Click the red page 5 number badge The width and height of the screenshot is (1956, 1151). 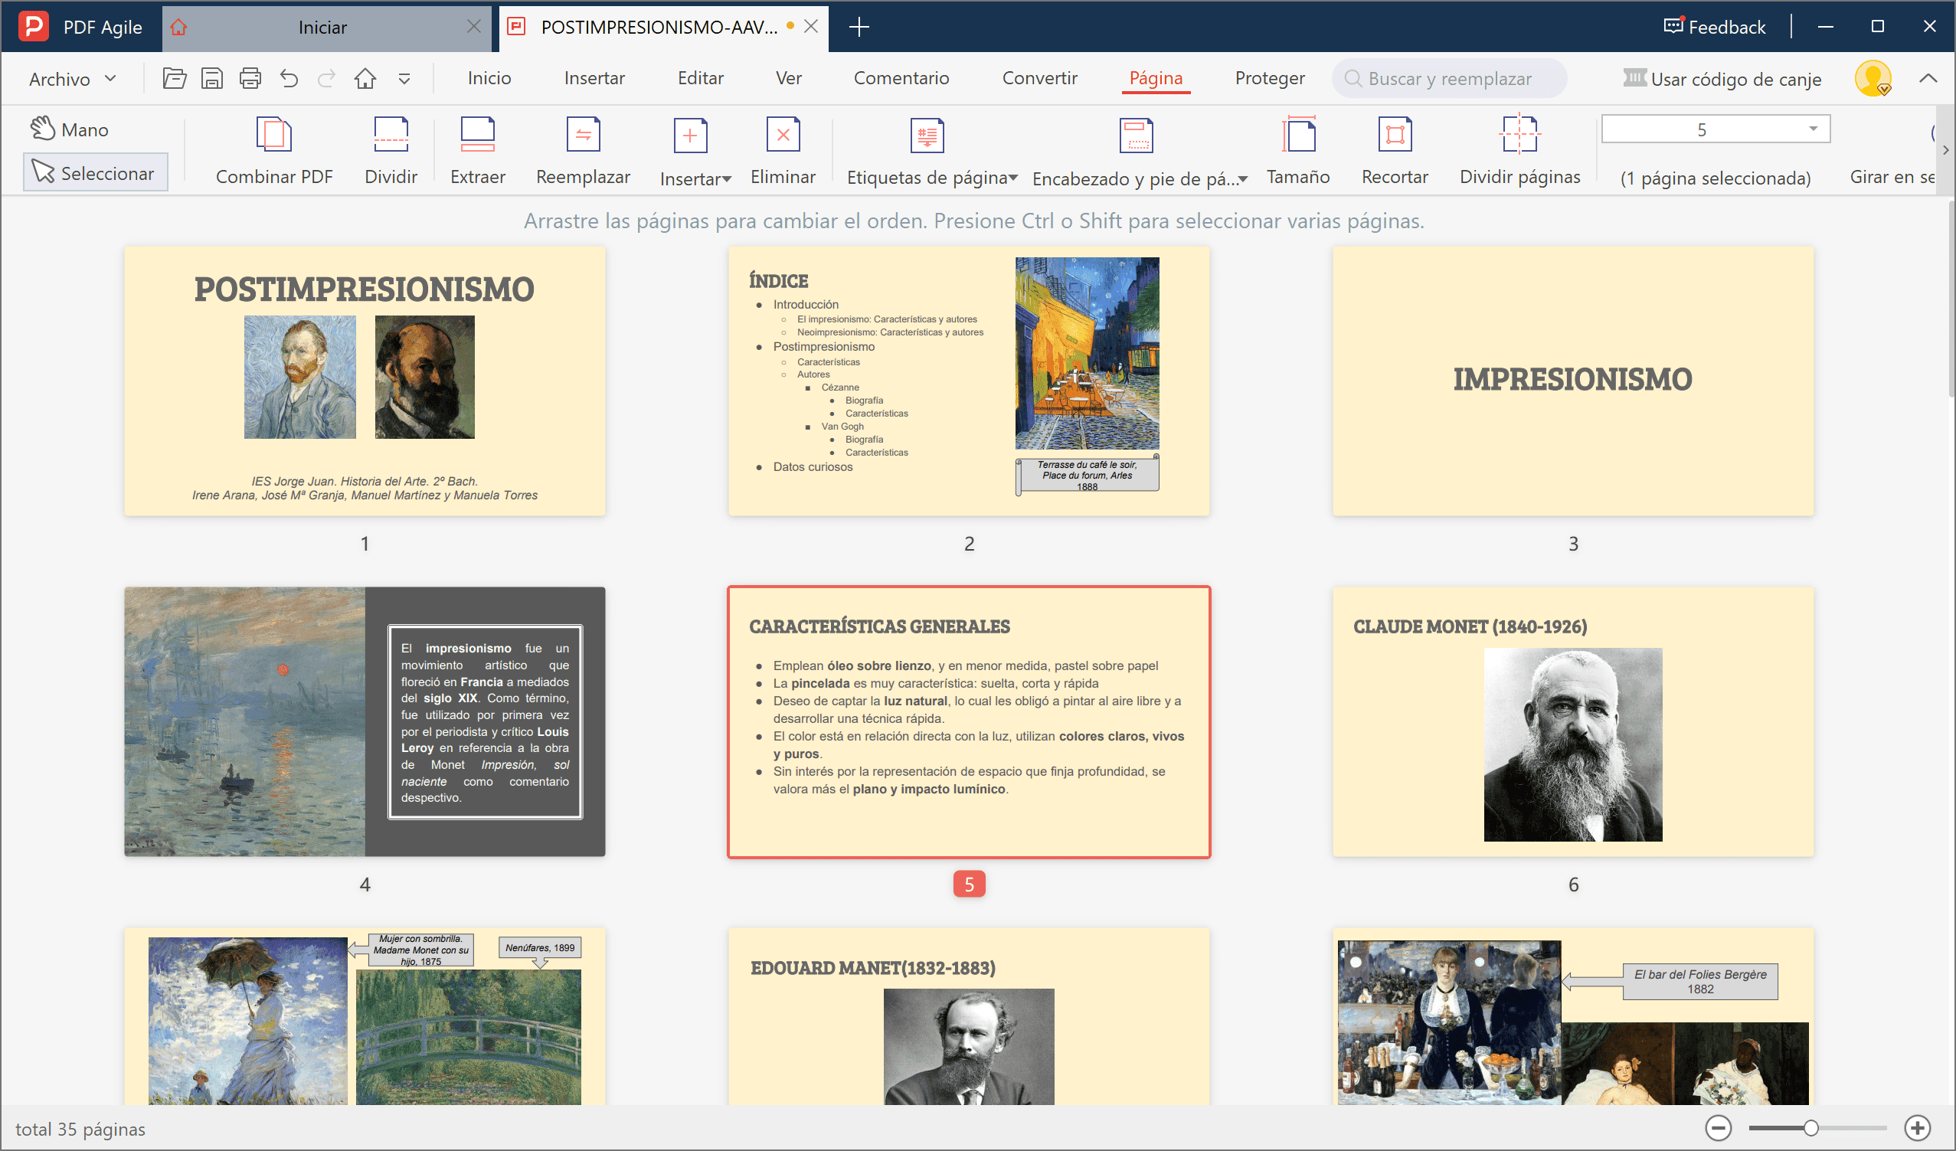[969, 884]
